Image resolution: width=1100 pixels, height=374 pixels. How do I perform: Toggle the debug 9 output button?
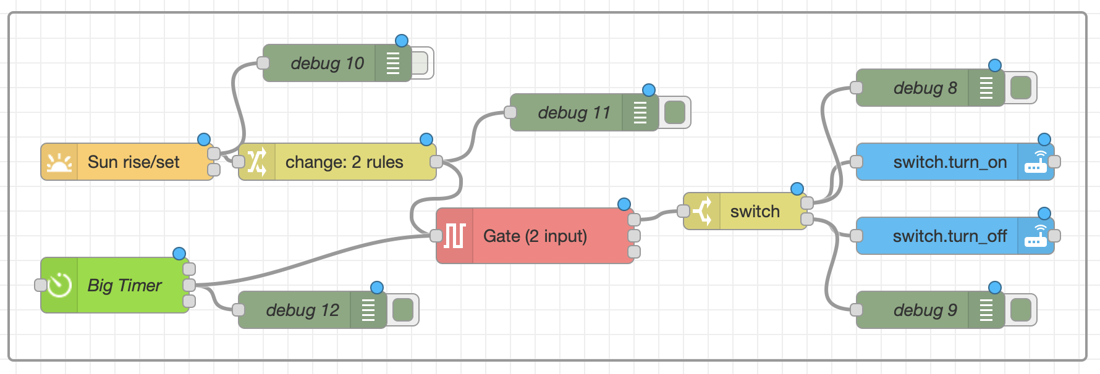pyautogui.click(x=1021, y=310)
